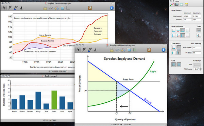The height and width of the screenshot is (126, 204).
Task: Pick the Text tool in Supply and Demand toolbar
Action: 95,50
